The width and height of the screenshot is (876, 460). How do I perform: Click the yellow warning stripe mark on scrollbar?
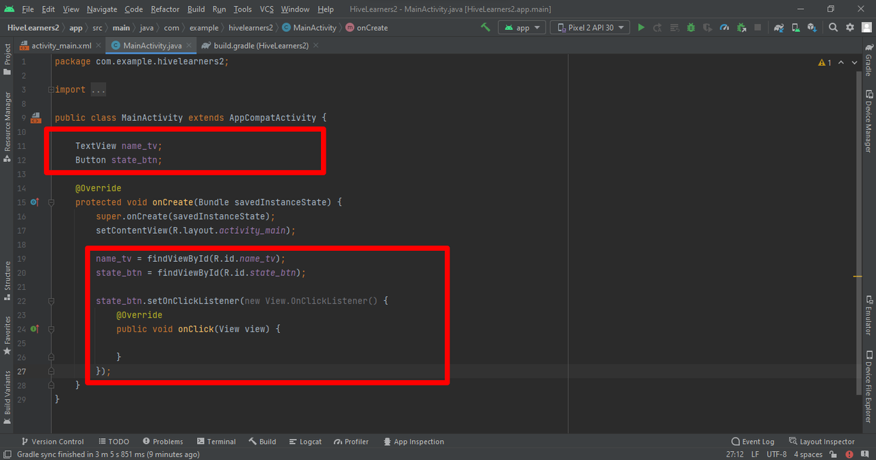click(858, 276)
